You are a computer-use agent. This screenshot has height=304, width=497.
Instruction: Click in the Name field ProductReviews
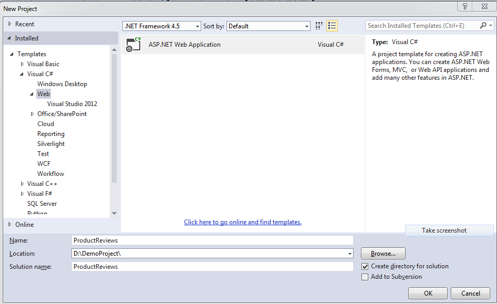[212, 240]
